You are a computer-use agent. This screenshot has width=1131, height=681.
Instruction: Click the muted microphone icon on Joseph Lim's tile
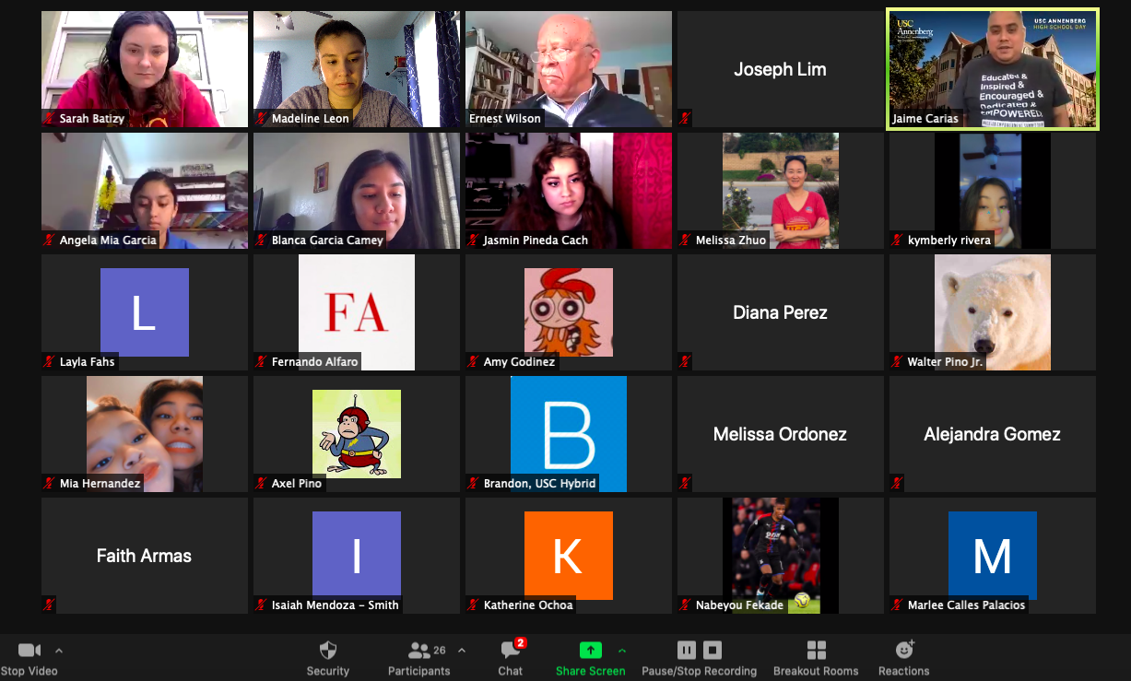pos(684,117)
